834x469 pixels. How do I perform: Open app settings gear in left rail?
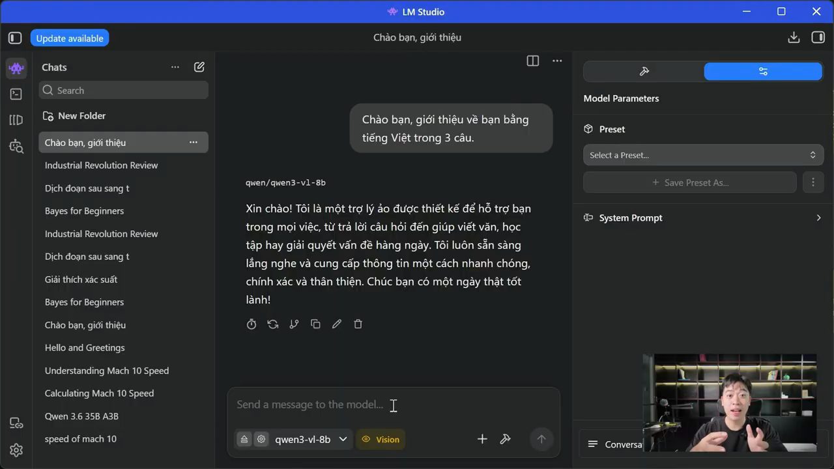(x=16, y=450)
